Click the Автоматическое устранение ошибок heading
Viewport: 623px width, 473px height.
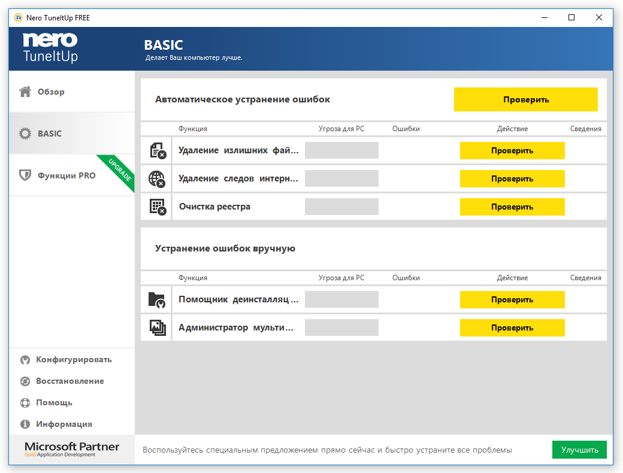pyautogui.click(x=243, y=99)
